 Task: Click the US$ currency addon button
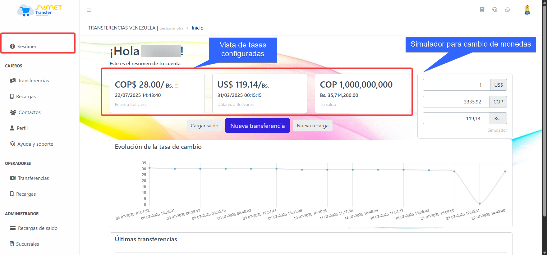[x=499, y=85]
